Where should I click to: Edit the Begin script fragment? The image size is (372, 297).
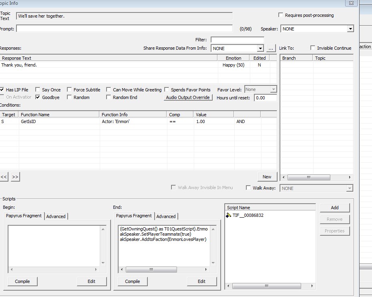(x=92, y=281)
